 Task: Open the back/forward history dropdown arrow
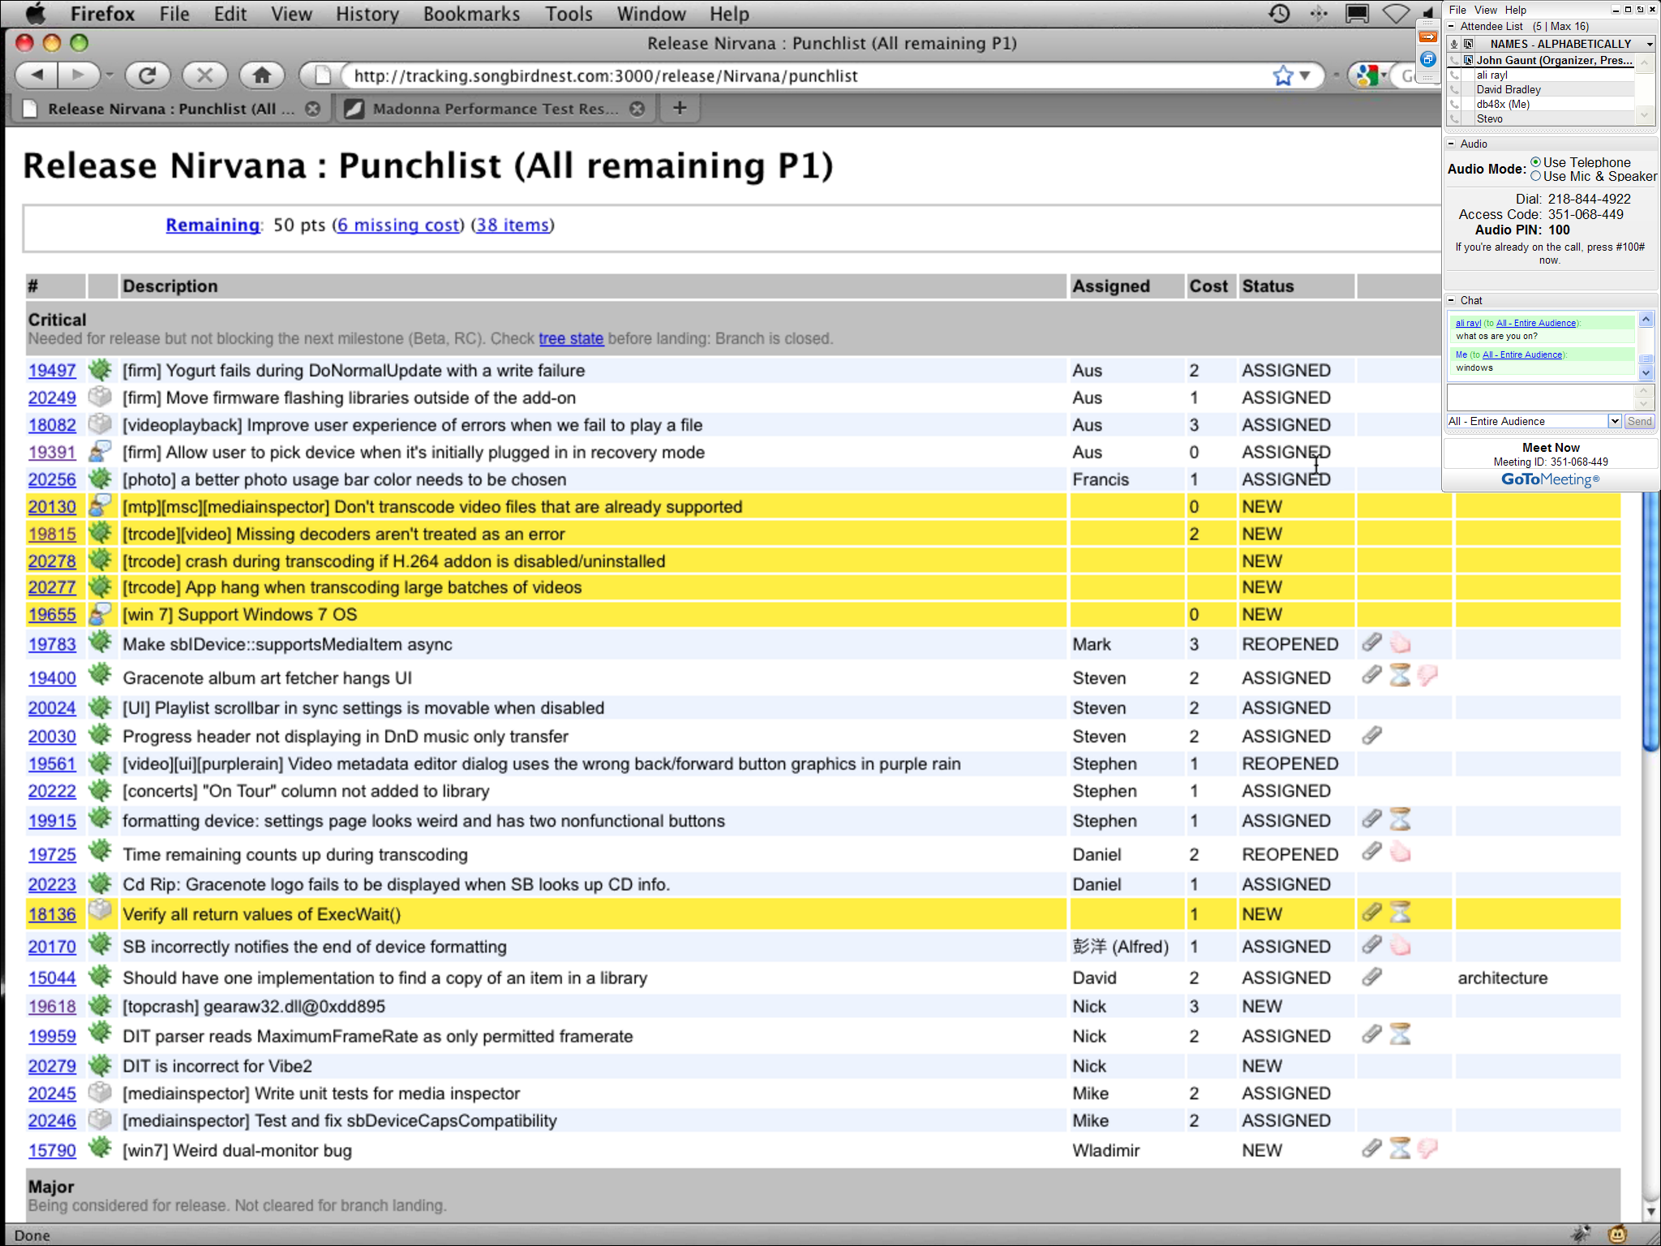tap(109, 75)
